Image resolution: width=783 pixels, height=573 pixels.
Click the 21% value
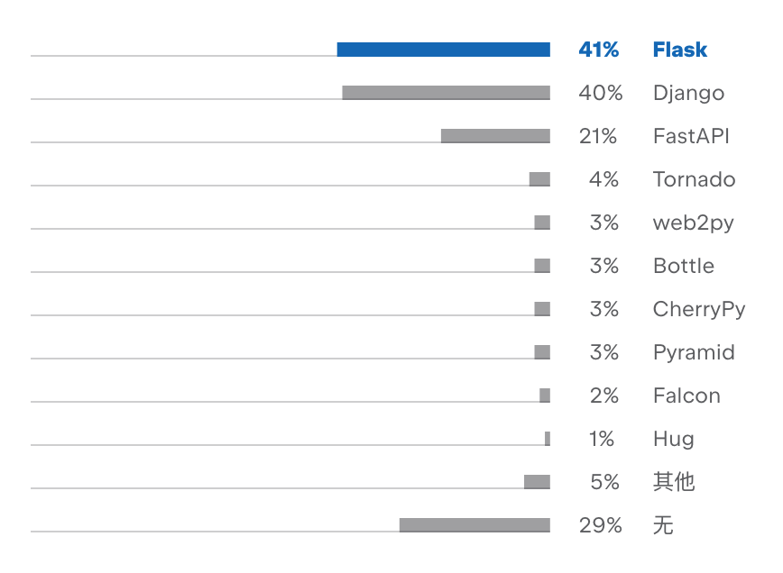[x=598, y=136]
